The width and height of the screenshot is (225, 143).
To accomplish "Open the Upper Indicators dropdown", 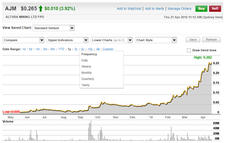I will (67, 40).
